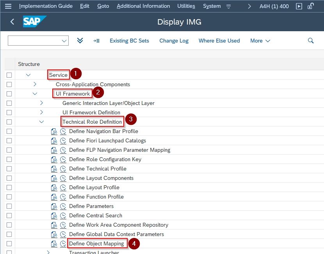Open the Edit menu
Screen dimensions: 324x254
coord(85,6)
